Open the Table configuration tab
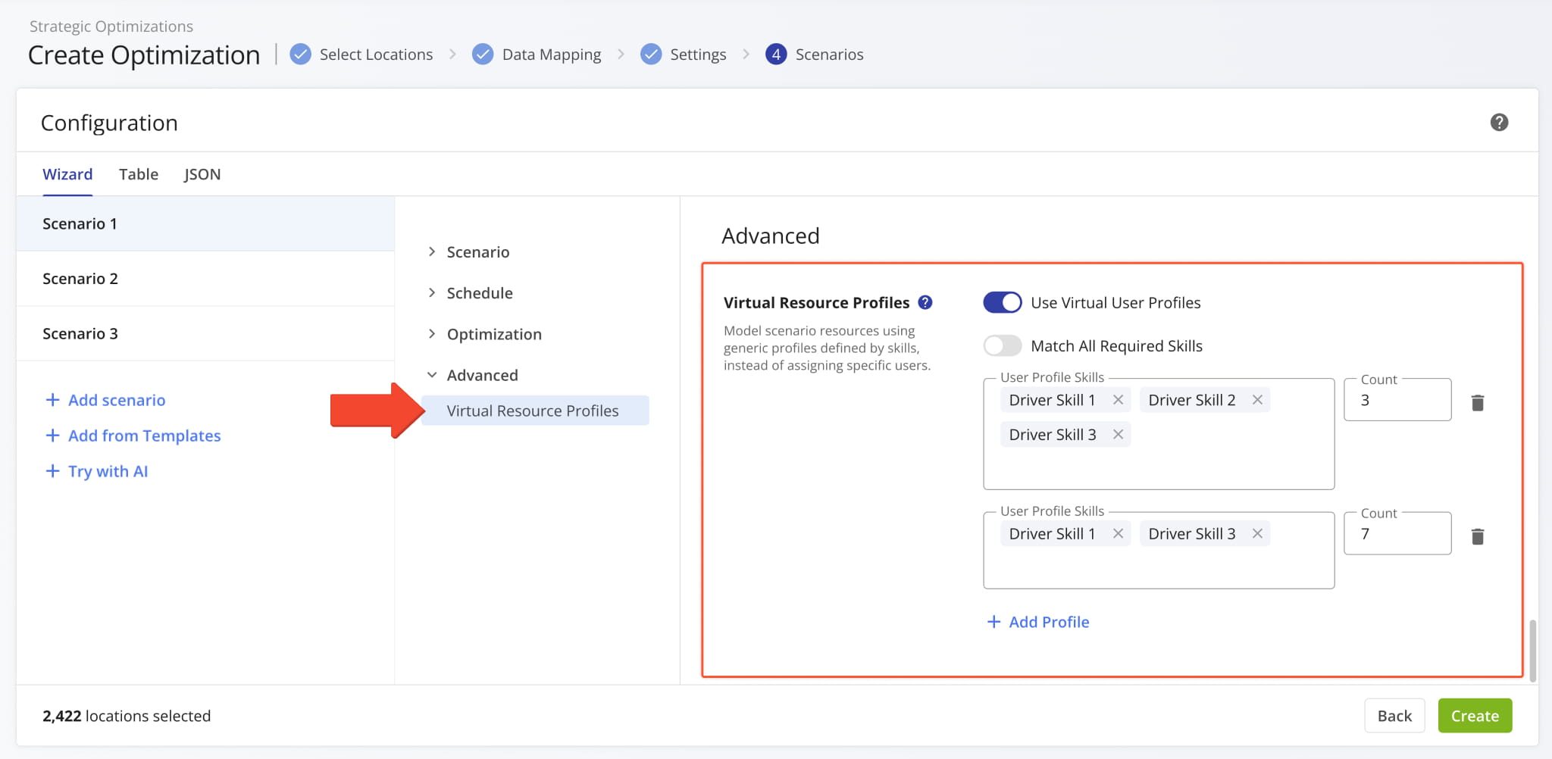The image size is (1552, 759). pos(138,174)
